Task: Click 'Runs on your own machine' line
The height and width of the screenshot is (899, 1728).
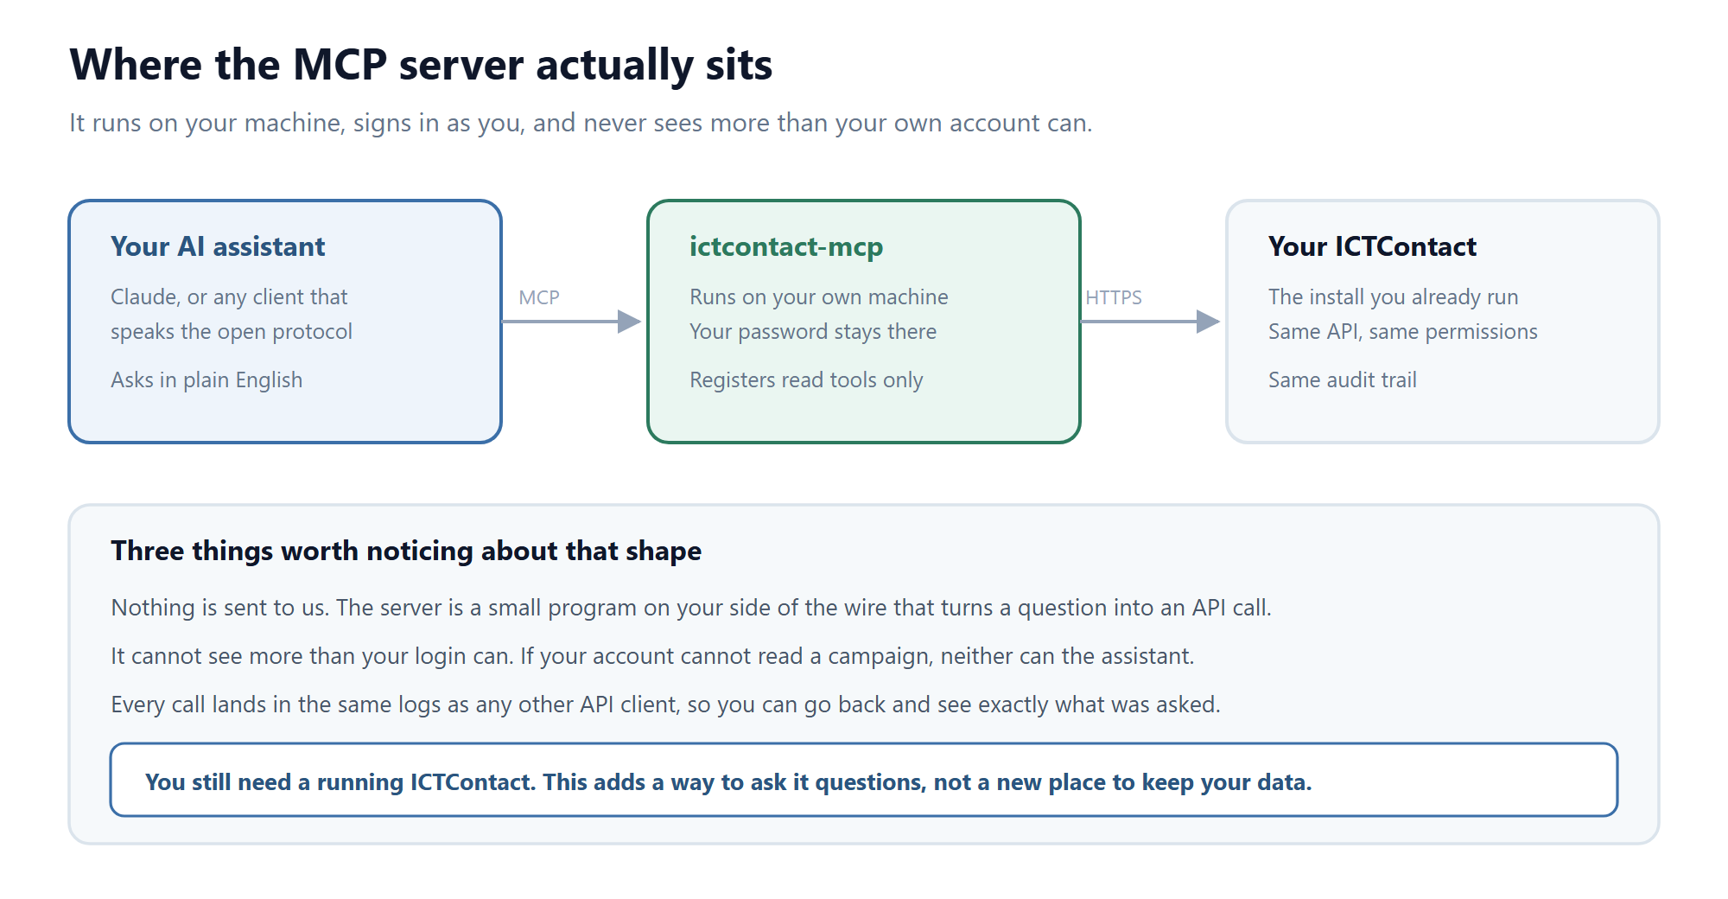Action: pyautogui.click(x=819, y=296)
